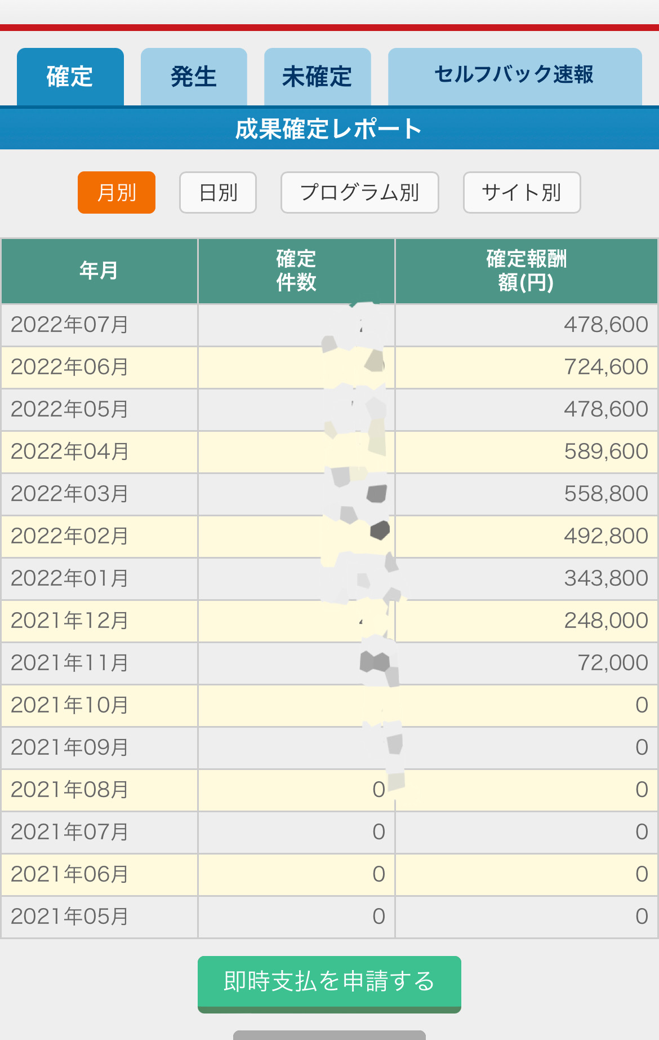Select the 月別 report filter
The height and width of the screenshot is (1040, 659).
117,193
